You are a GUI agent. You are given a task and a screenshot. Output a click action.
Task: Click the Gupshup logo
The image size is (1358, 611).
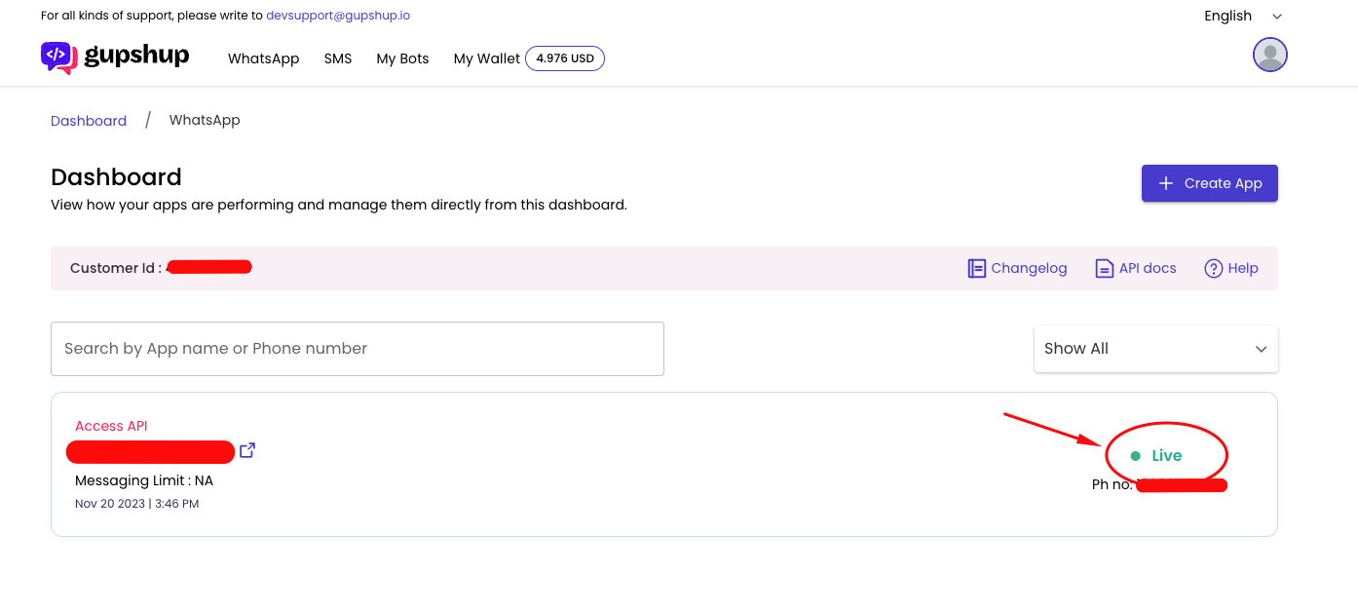click(115, 57)
